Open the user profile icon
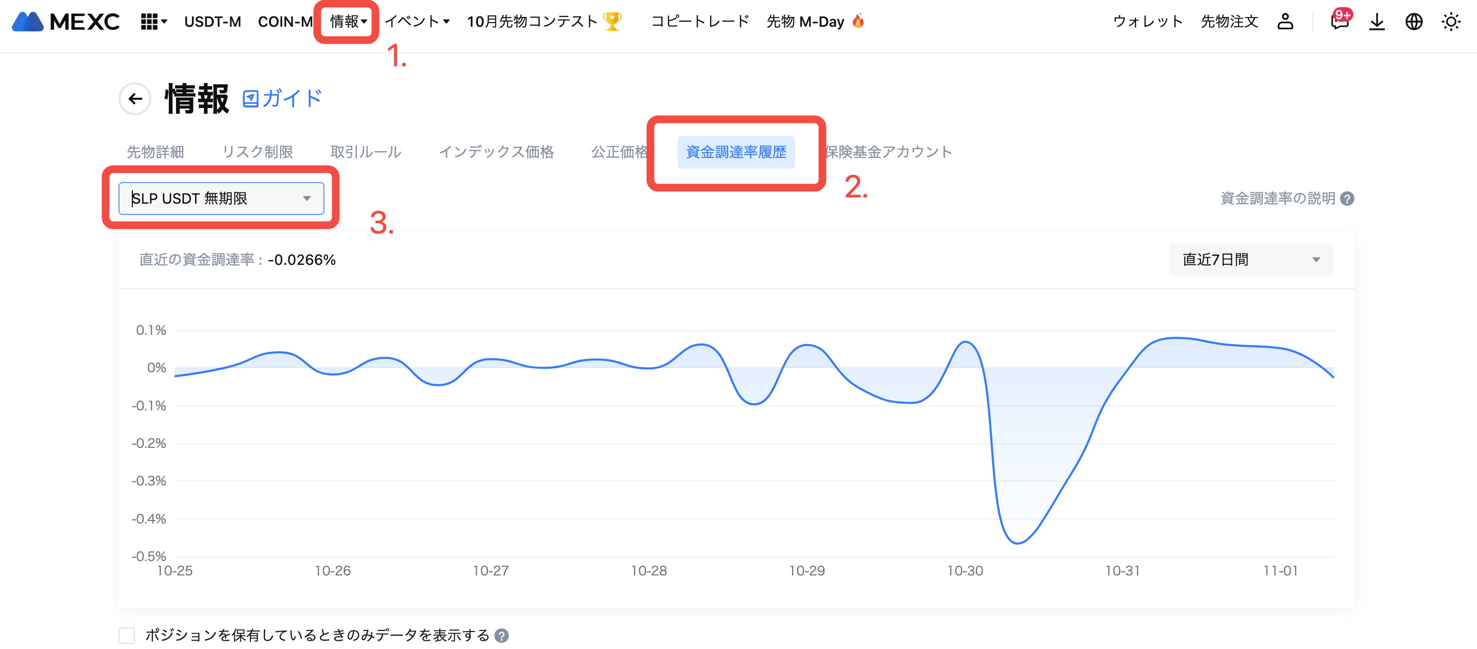Viewport: 1477px width, 649px height. (1285, 22)
